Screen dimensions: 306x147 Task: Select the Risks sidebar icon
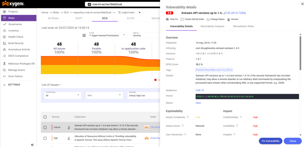[x=4, y=18]
